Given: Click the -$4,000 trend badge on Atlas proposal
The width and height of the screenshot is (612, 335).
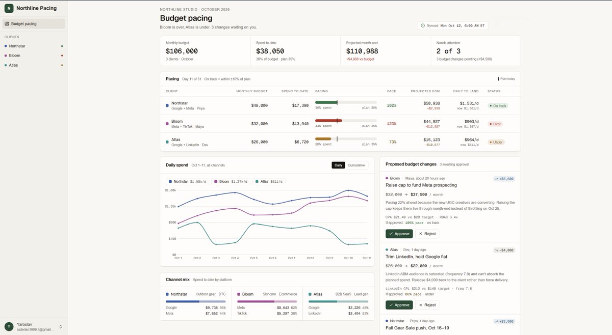Looking at the screenshot, I should click(x=504, y=250).
